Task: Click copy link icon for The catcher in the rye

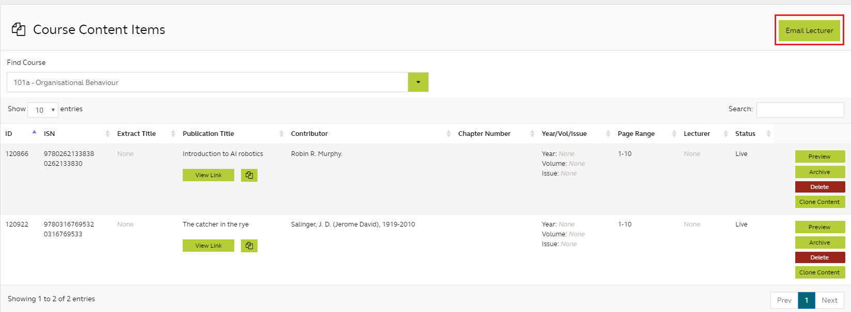Action: tap(249, 246)
